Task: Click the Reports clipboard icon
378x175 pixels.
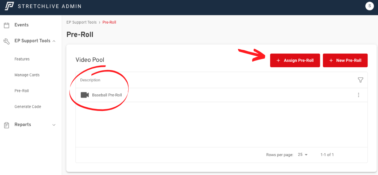Action: click(6, 125)
